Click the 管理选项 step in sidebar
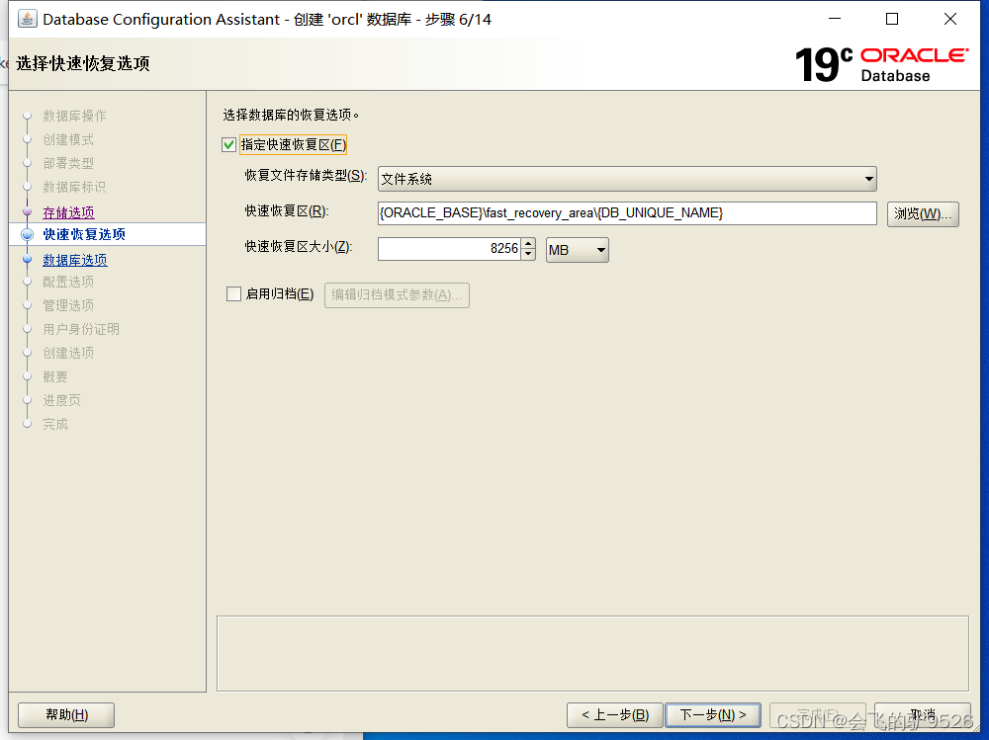The width and height of the screenshot is (989, 740). coord(67,305)
